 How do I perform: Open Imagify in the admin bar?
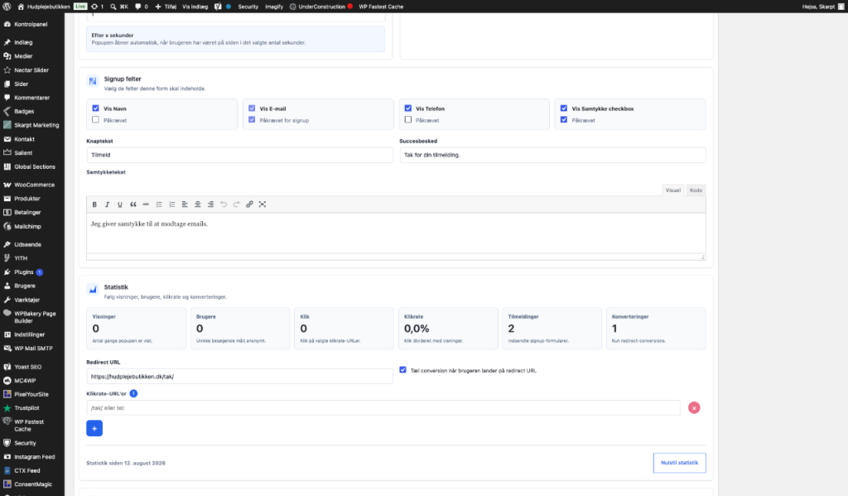274,7
